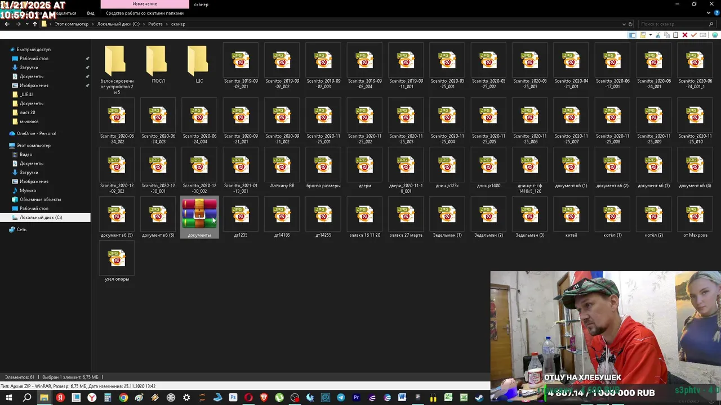Screen dimensions: 721x405
Task: Open taskbar search magnifier
Action: click(x=27, y=398)
